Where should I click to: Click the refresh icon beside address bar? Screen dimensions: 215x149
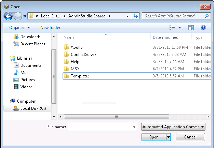(135, 16)
